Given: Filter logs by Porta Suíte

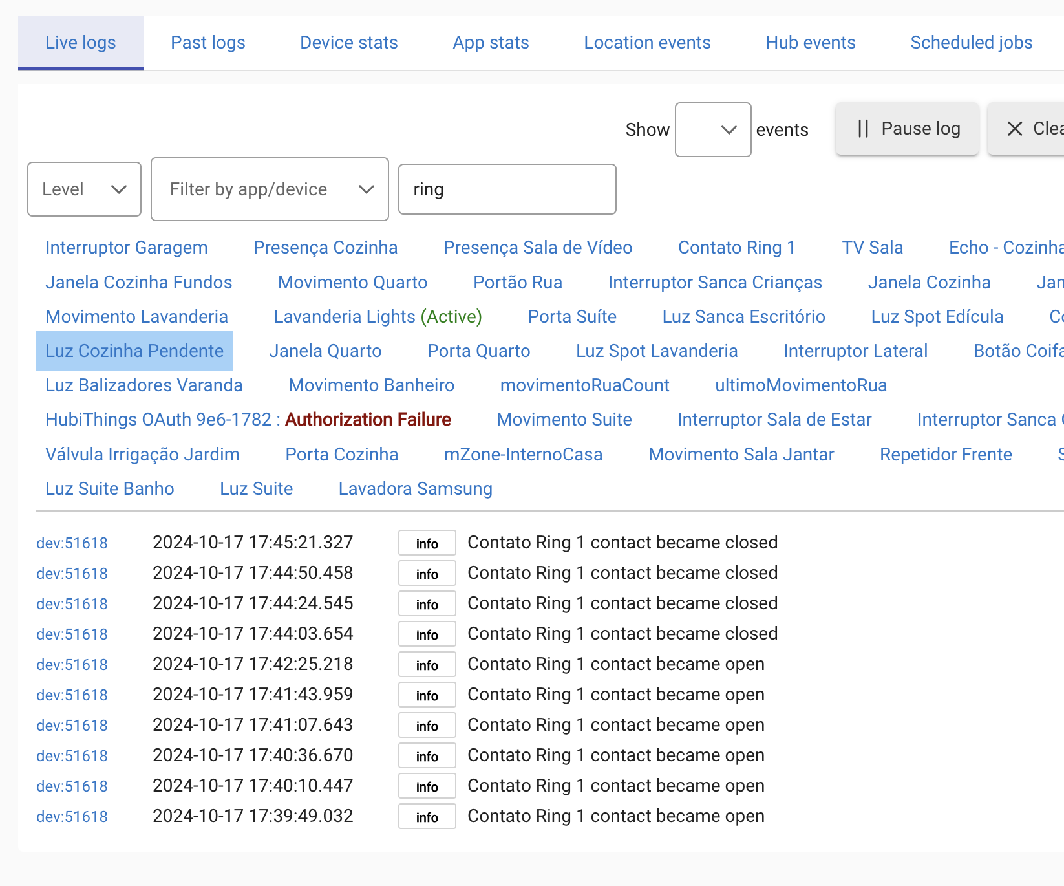Looking at the screenshot, I should (572, 317).
